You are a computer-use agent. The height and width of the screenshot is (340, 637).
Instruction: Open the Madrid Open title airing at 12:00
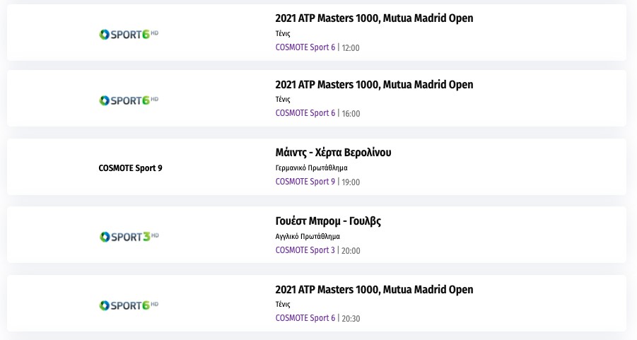click(x=374, y=18)
